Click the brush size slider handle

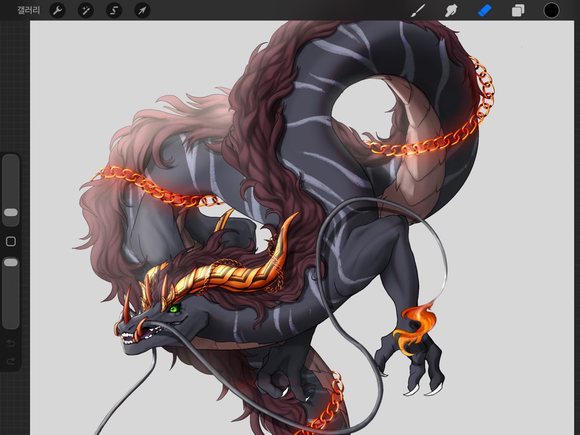coord(11,213)
